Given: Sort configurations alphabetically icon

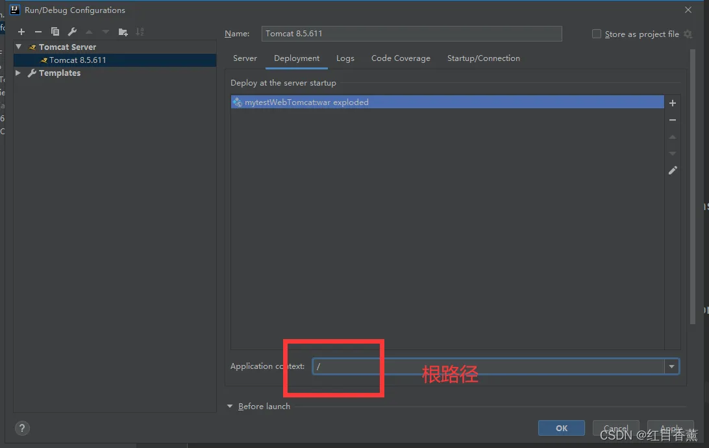Looking at the screenshot, I should point(140,32).
